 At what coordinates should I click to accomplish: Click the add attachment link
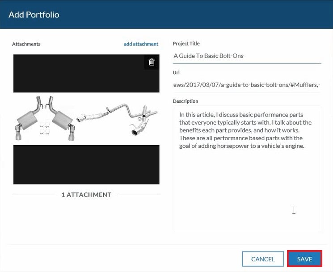(x=141, y=44)
